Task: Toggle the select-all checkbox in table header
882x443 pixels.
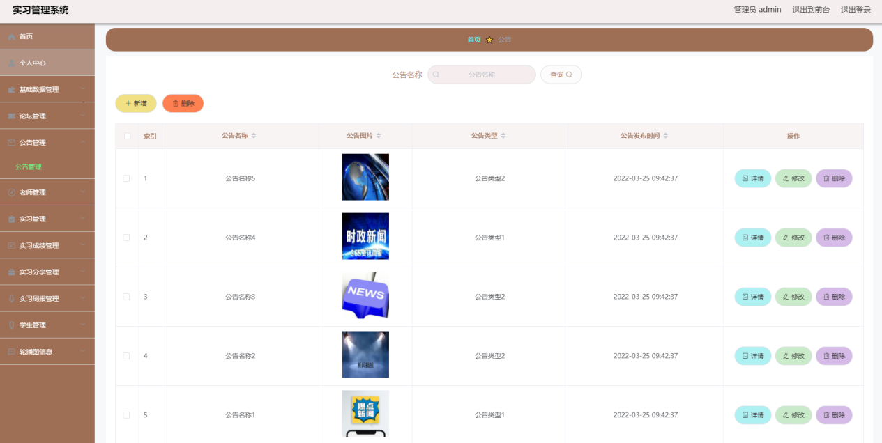Action: [126, 136]
